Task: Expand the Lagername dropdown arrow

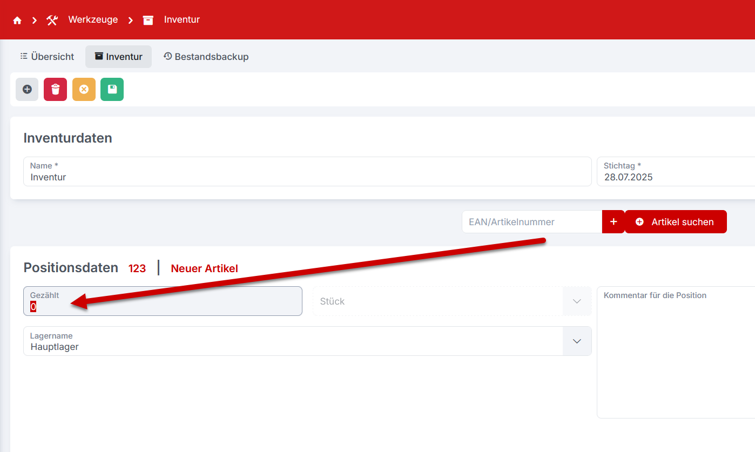Action: pos(577,341)
